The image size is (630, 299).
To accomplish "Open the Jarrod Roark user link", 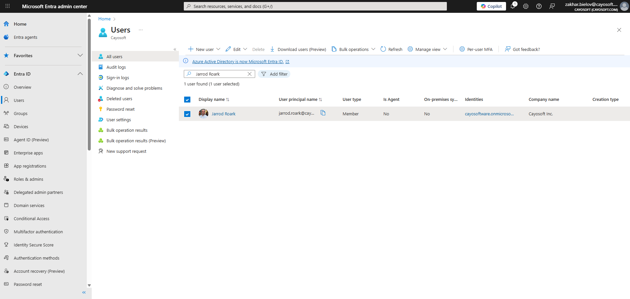I will click(224, 114).
